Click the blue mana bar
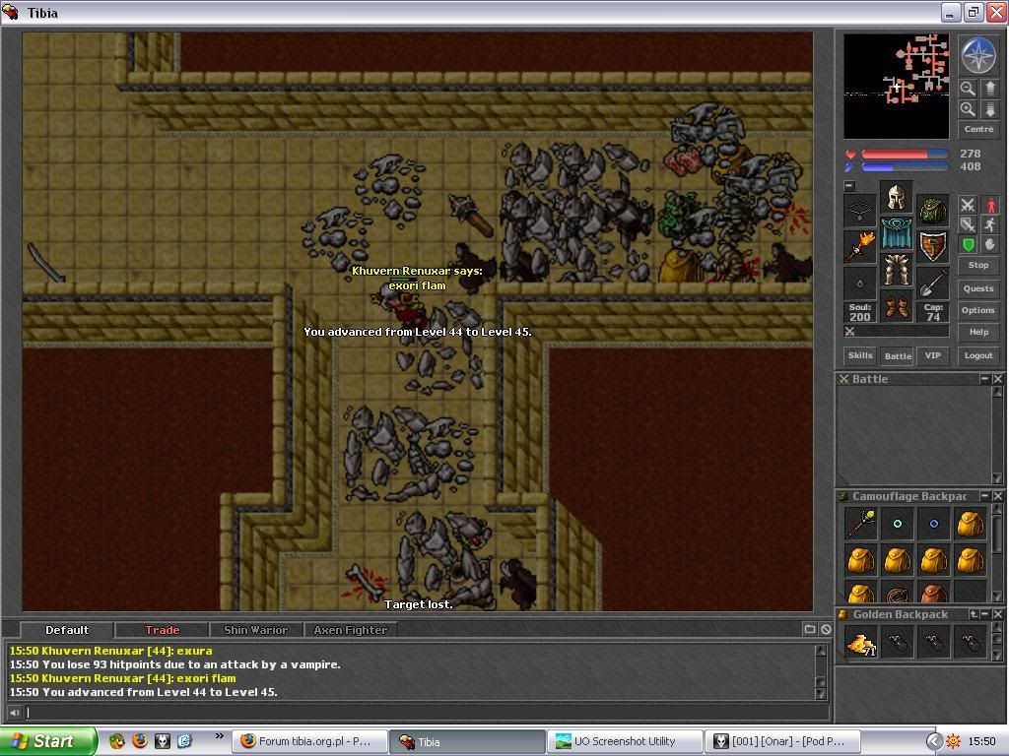The image size is (1009, 756). click(905, 167)
